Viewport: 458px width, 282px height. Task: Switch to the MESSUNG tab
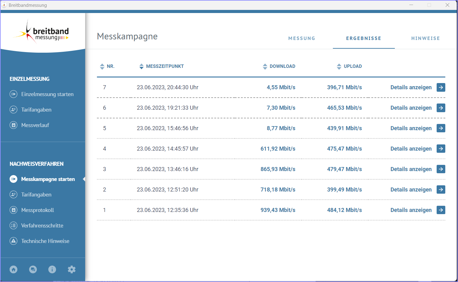(302, 38)
